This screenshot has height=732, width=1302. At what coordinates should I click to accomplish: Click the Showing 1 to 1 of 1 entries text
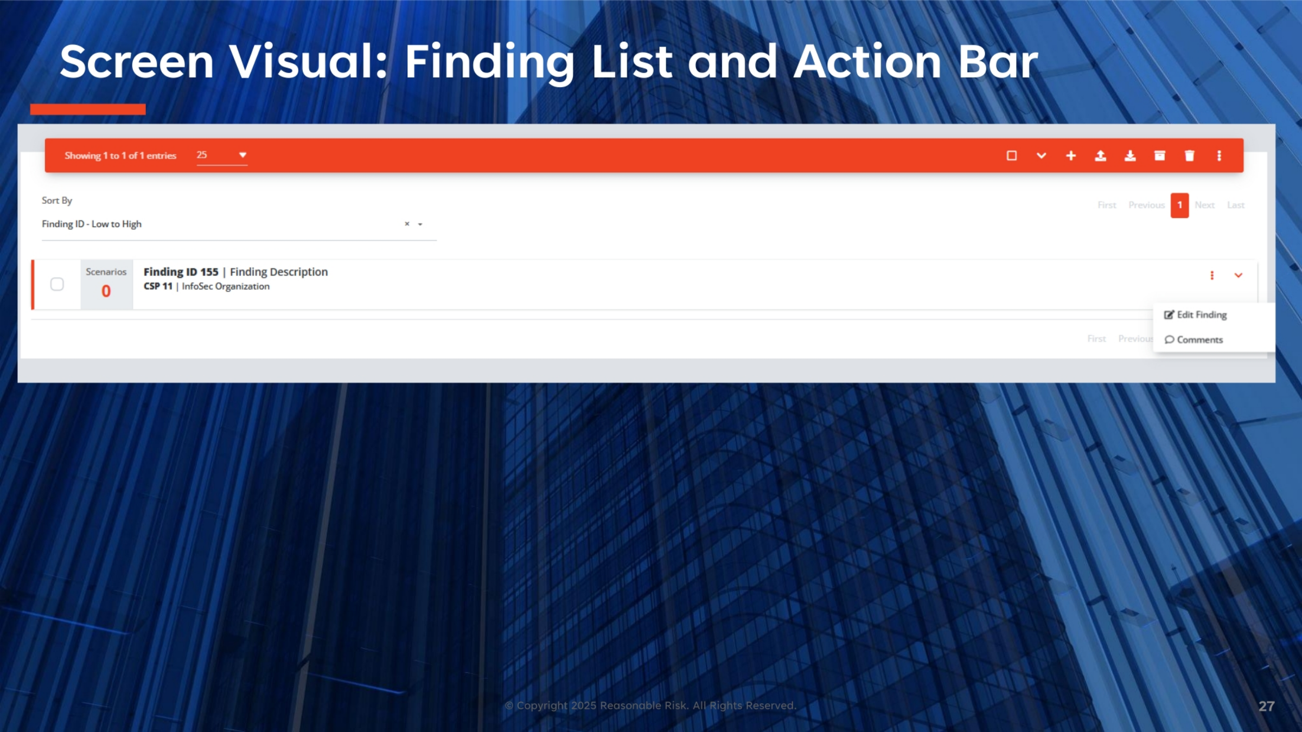coord(120,156)
